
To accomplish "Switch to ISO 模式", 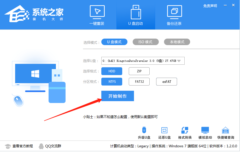I will coord(145,42).
